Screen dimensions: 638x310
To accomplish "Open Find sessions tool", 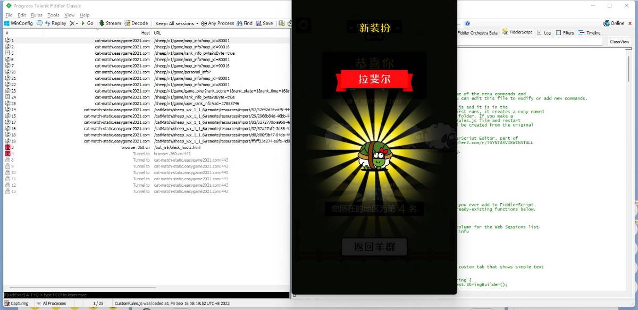I will click(245, 23).
